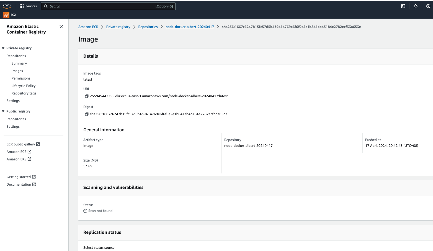Click the Amazon EKS external link icon
The image size is (433, 251).
coord(29,159)
